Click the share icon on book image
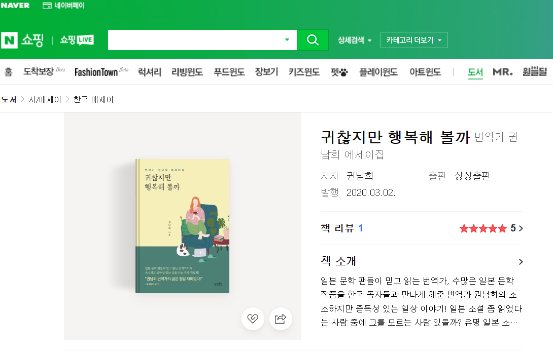553x356 pixels. [x=281, y=319]
